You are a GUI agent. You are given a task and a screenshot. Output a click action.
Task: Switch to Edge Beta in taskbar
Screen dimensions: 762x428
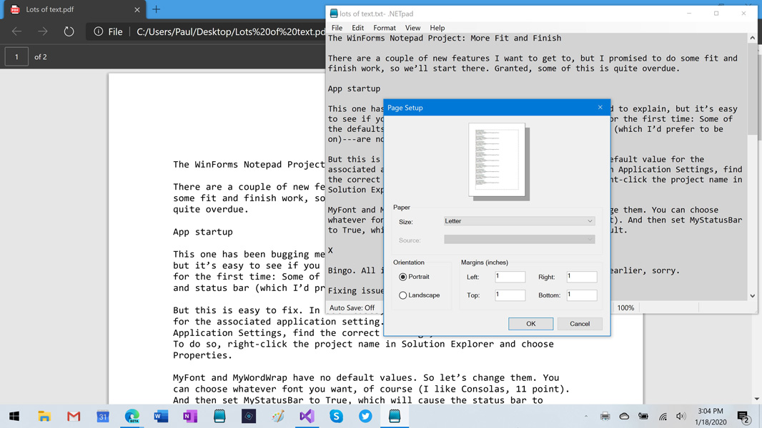click(132, 417)
